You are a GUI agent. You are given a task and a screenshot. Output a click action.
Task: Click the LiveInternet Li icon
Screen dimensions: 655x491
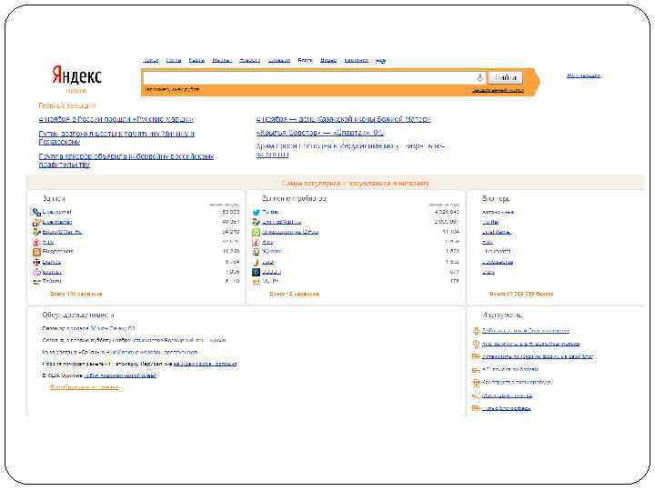tap(36, 222)
